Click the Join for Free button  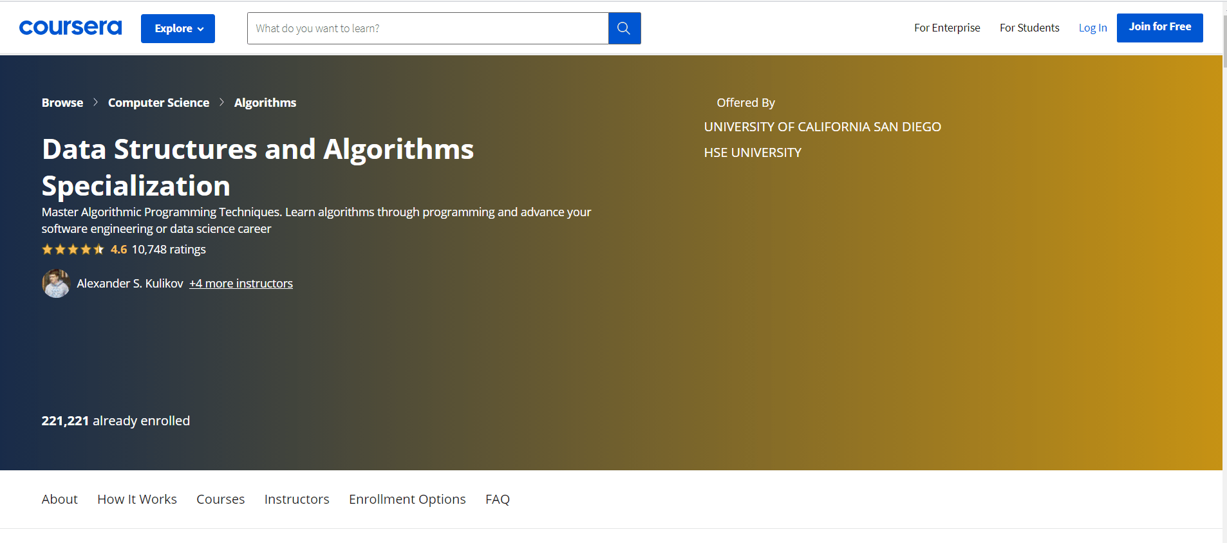1159,28
